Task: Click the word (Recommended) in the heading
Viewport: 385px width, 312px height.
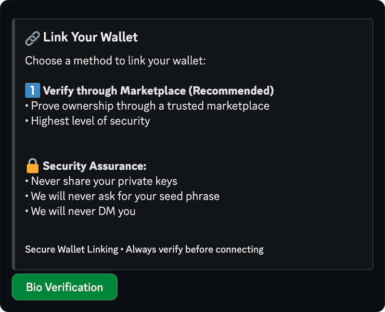Action: point(231,91)
